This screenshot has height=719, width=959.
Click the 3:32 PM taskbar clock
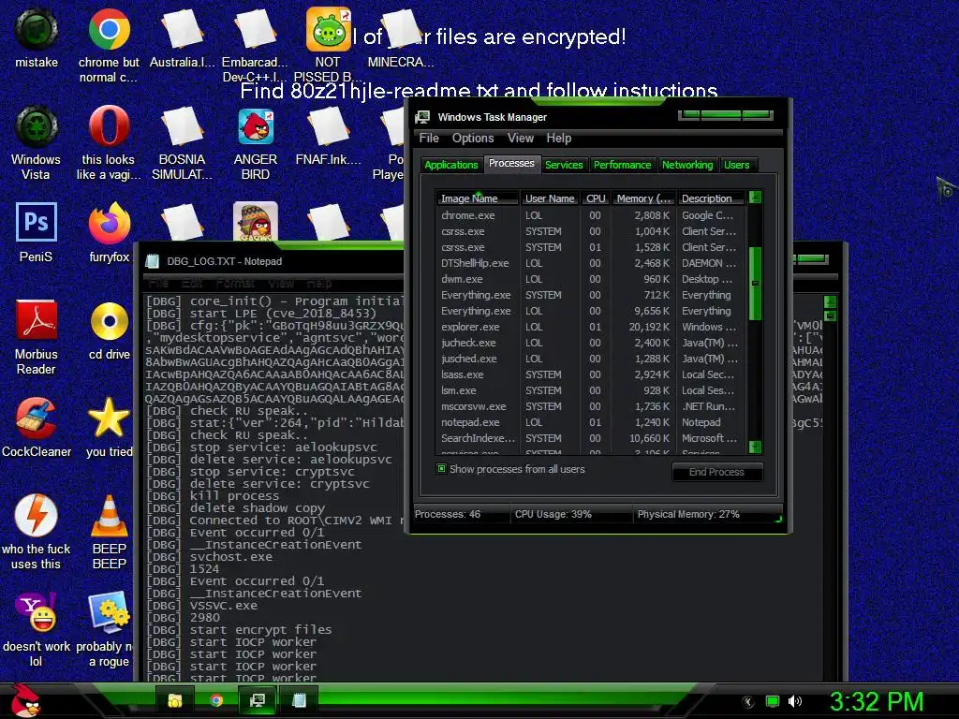pos(877,701)
